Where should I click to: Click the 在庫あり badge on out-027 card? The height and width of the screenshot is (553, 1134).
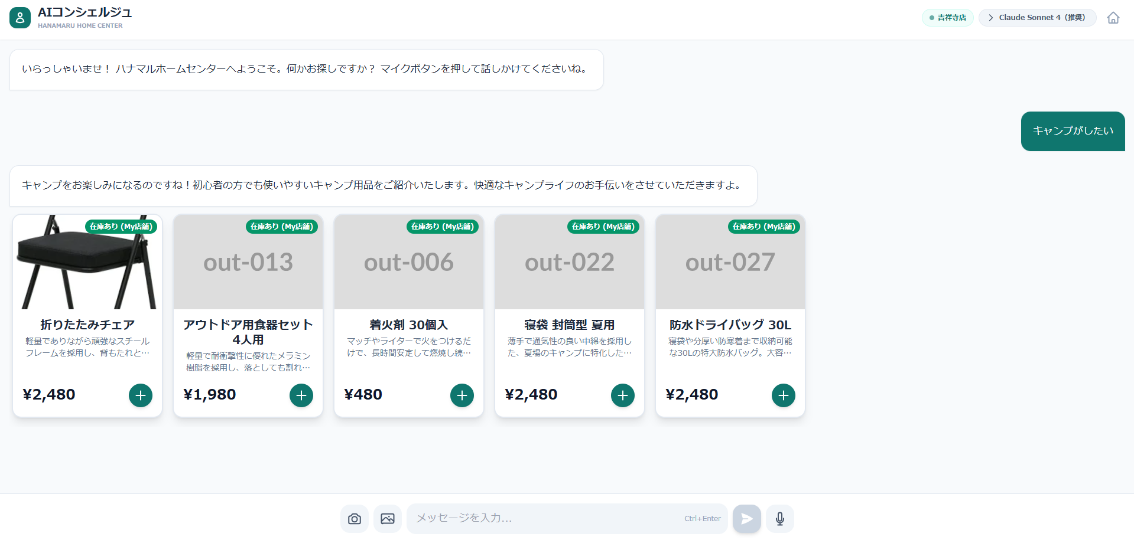coord(764,227)
